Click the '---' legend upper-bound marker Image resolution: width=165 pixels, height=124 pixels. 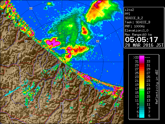click(147, 58)
